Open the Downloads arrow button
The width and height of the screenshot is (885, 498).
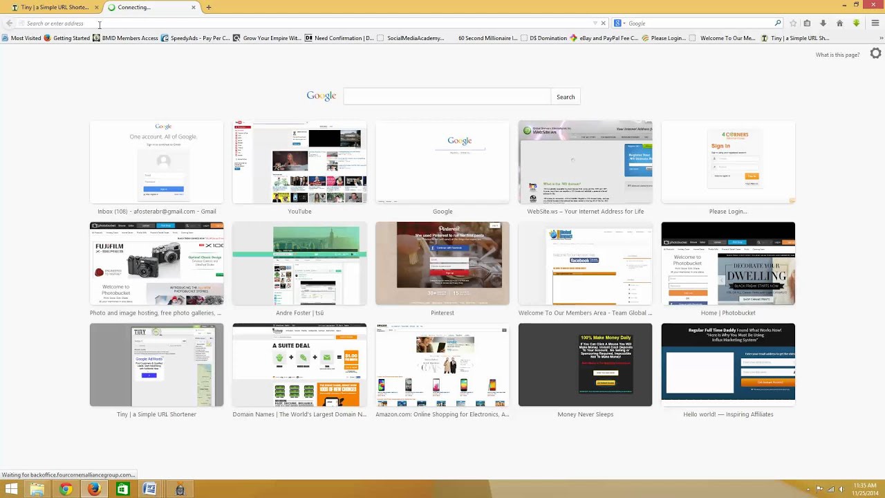pos(823,24)
